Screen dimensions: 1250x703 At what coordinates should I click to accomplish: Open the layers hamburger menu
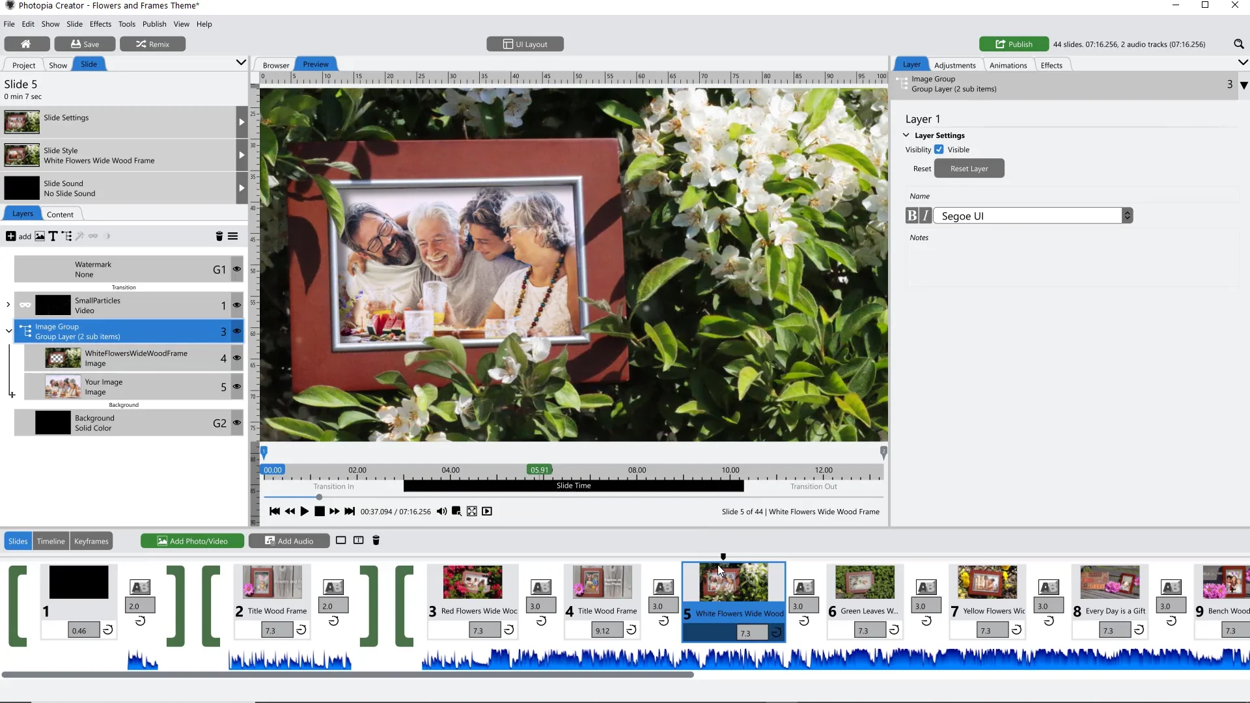click(232, 236)
